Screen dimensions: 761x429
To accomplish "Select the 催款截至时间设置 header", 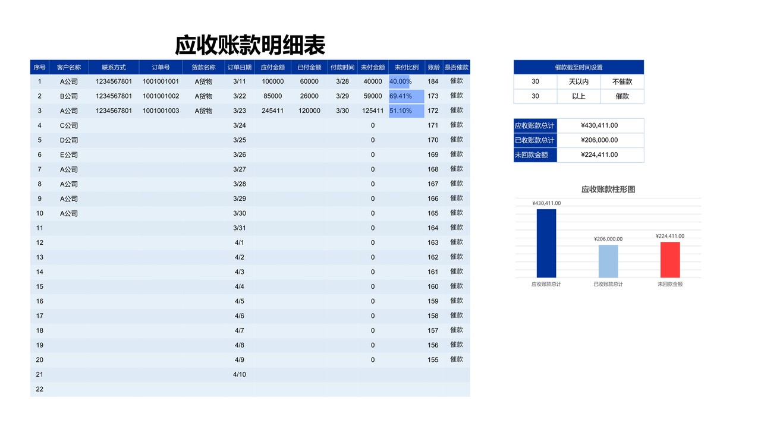I will coord(578,67).
